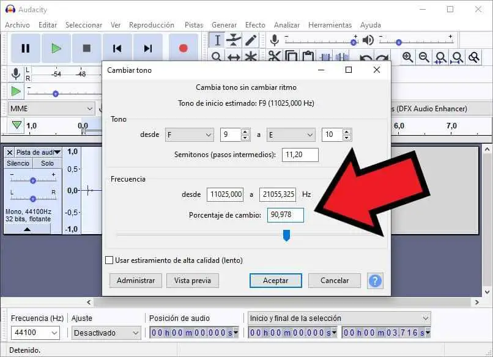Open Inicio y final de la selección dropdown
The width and height of the screenshot is (493, 357).
(339, 318)
